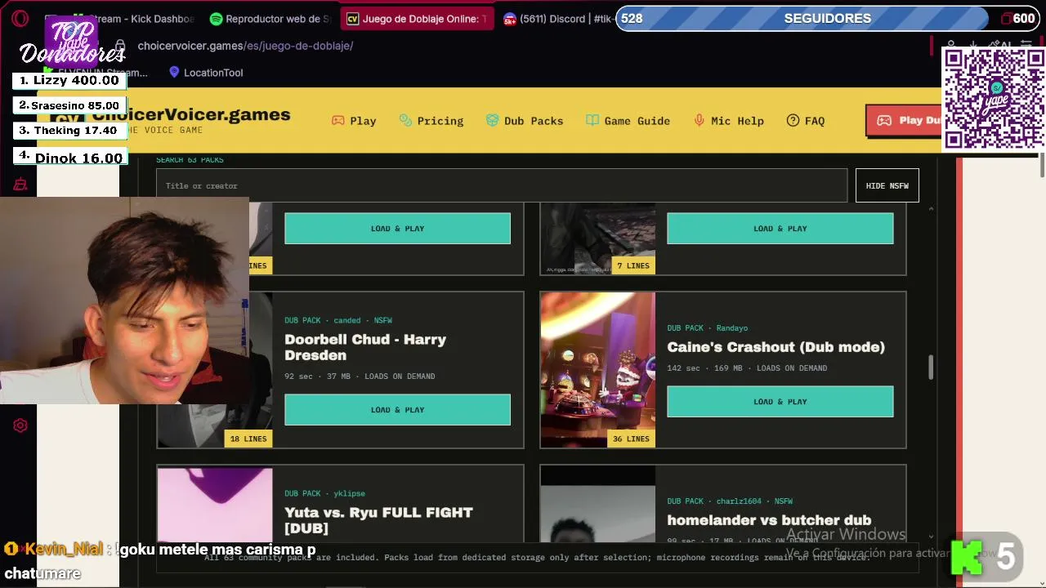Image resolution: width=1046 pixels, height=588 pixels.
Task: Click the 18 LINES badge
Action: point(248,439)
